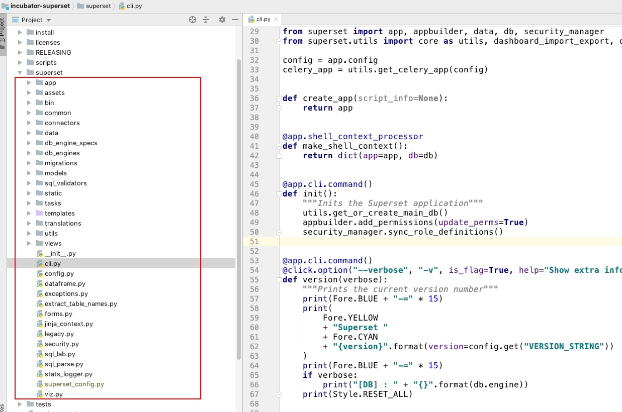622x412 pixels.
Task: Open security.py from the tree
Action: click(x=61, y=344)
